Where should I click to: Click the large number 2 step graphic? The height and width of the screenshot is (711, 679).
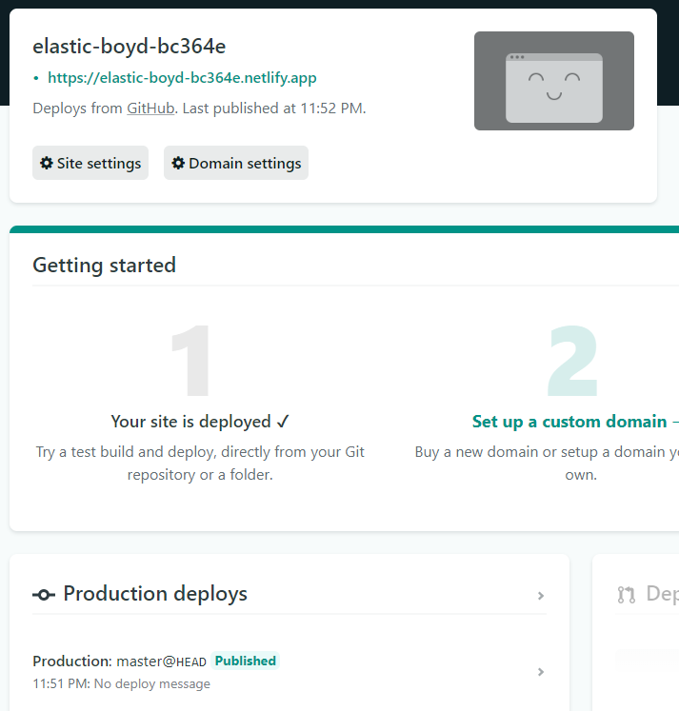[x=573, y=362]
